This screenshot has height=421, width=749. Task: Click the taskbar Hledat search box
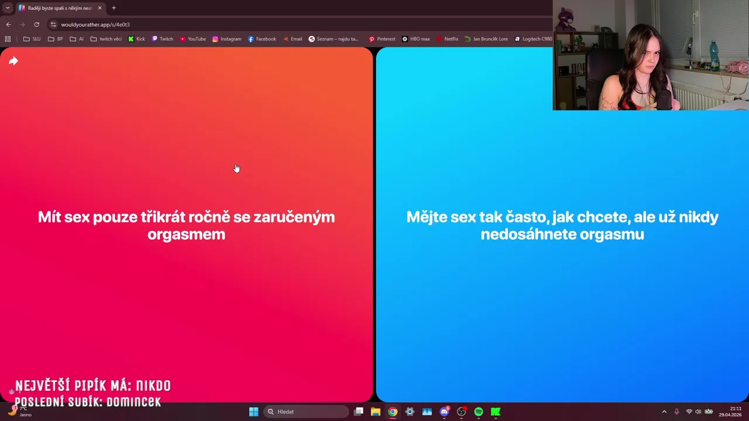click(x=306, y=412)
